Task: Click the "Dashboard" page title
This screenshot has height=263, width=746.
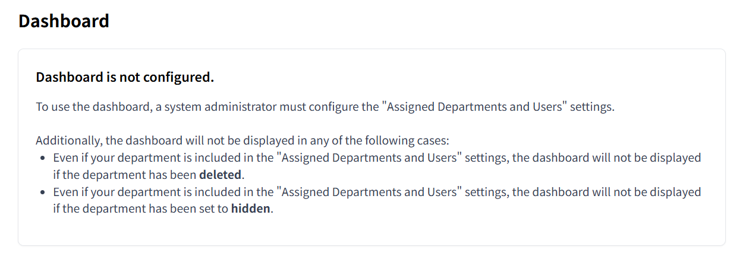Action: pyautogui.click(x=64, y=21)
